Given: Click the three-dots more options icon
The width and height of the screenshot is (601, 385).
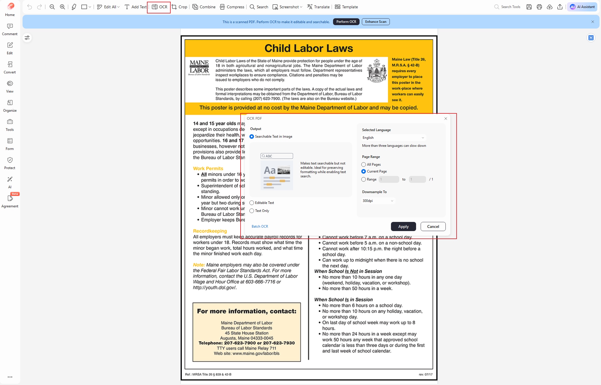Looking at the screenshot, I should click(x=10, y=377).
